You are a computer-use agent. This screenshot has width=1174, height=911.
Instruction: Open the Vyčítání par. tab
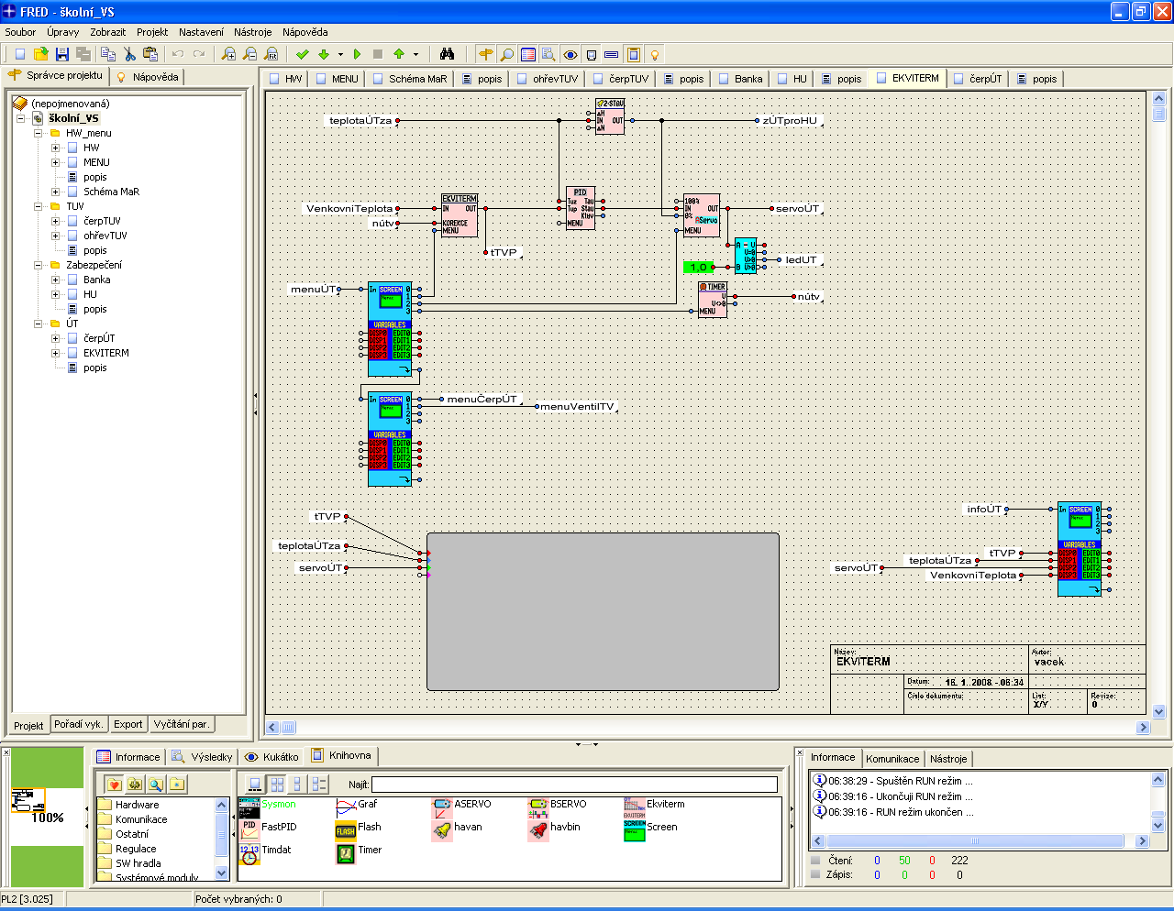182,724
